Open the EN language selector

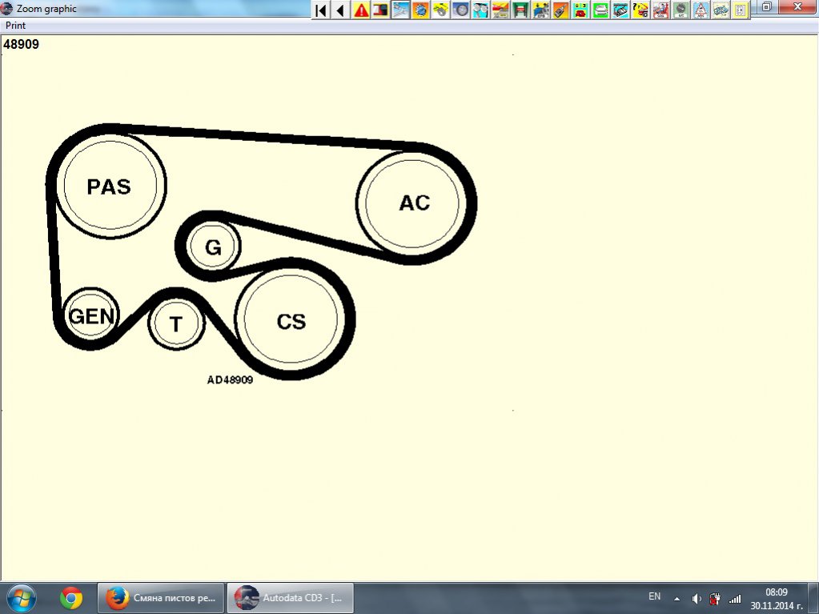pyautogui.click(x=654, y=597)
